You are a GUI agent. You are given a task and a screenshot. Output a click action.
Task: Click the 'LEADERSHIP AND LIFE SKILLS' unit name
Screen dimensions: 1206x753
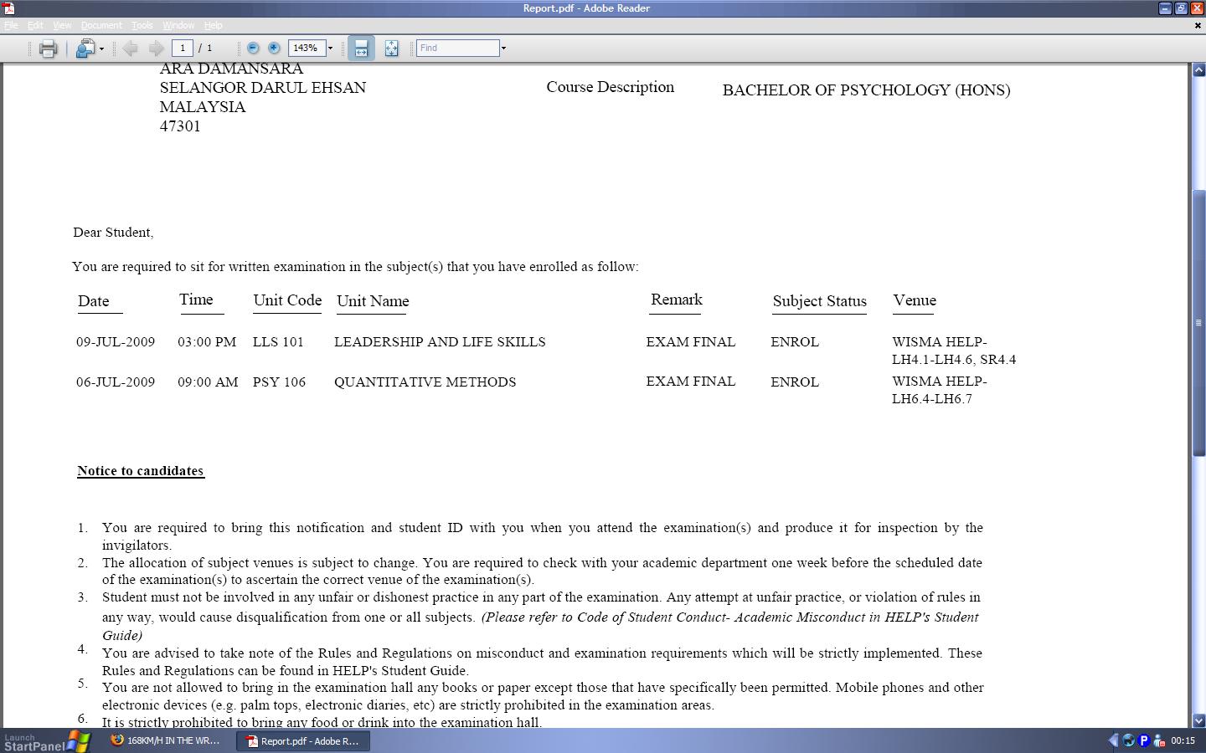440,342
